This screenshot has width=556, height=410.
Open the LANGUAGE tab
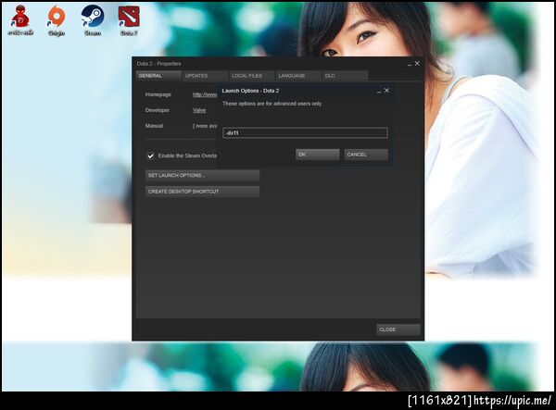point(298,76)
